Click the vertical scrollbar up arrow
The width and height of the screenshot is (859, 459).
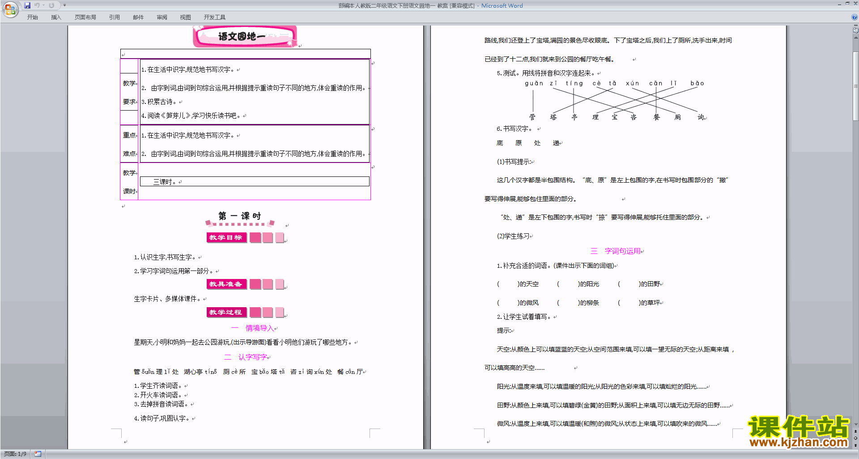[856, 37]
